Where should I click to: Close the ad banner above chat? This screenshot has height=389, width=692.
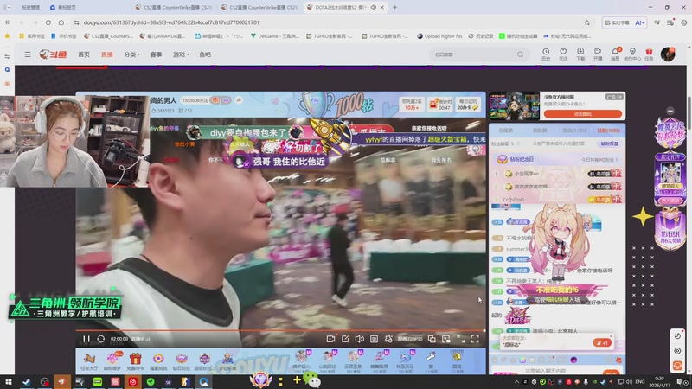click(x=620, y=97)
